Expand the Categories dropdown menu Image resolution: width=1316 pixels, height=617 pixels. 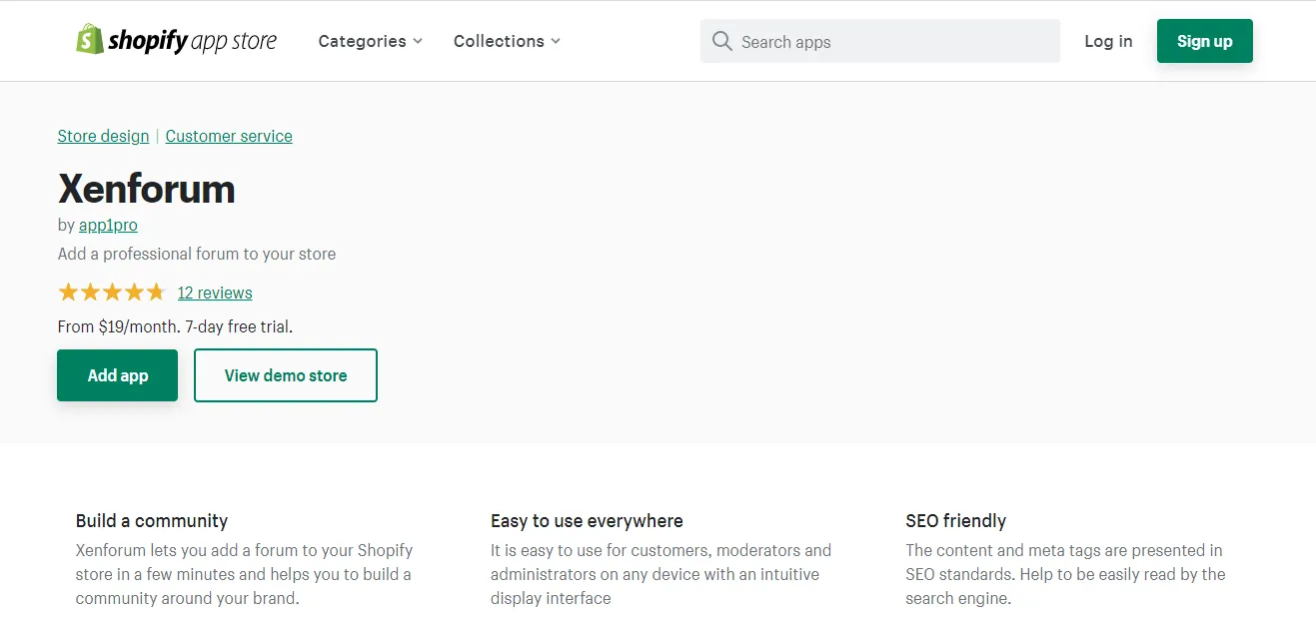click(x=371, y=41)
